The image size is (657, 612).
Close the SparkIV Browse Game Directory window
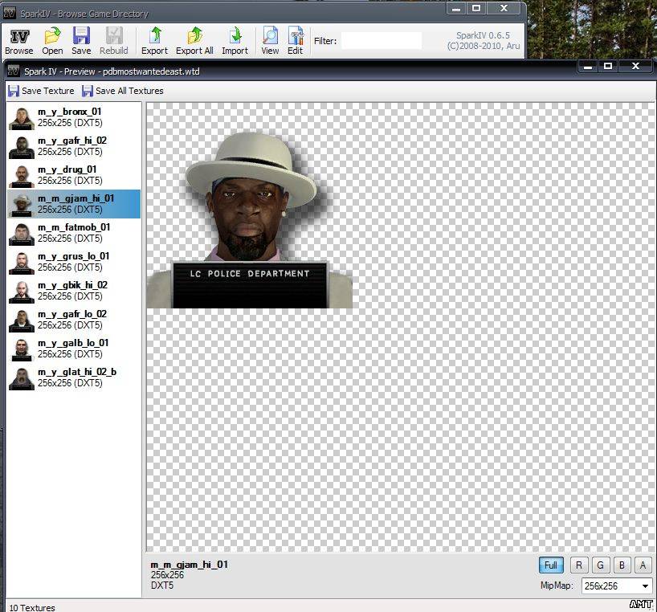point(504,8)
